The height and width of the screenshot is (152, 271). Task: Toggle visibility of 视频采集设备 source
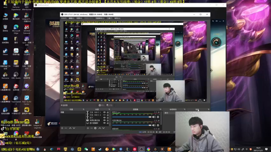[x=104, y=120]
